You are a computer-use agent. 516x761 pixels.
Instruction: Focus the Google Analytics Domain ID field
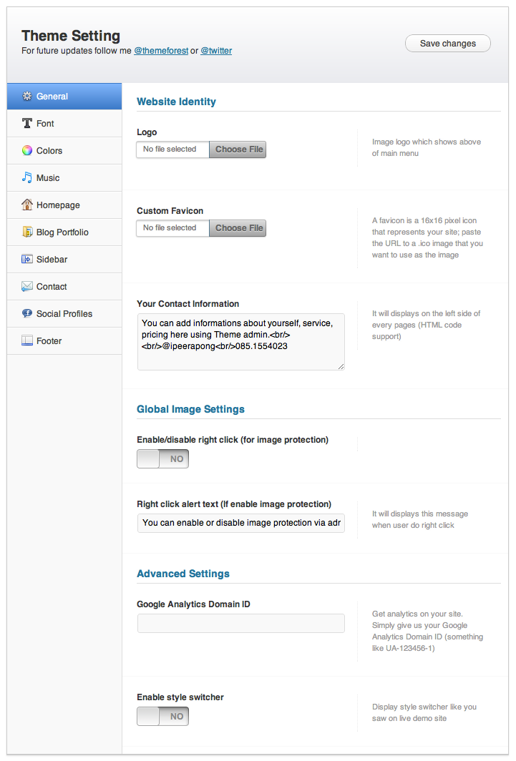240,623
